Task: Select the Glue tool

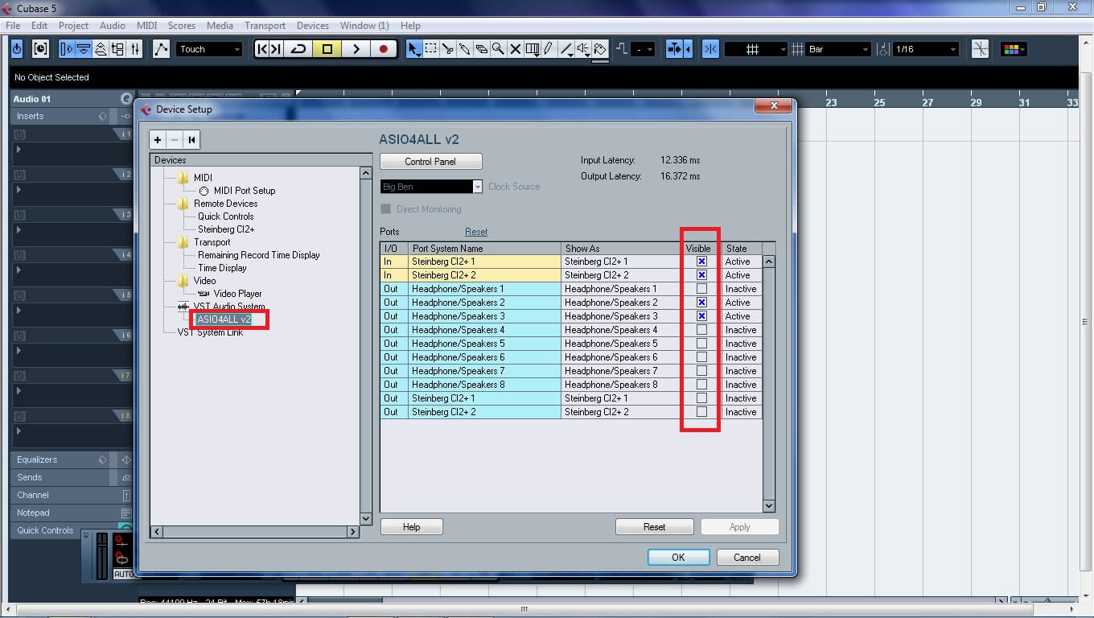Action: (465, 48)
